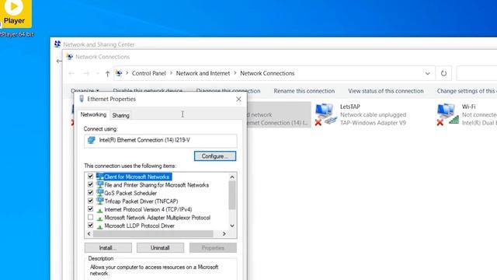Click the address bar location icon

119,73
